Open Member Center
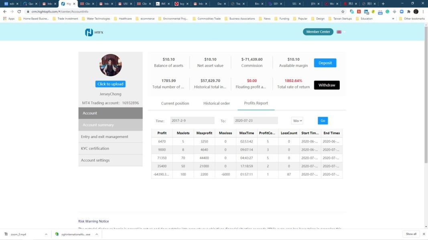Viewport: 428px width, 240px height. (x=318, y=32)
